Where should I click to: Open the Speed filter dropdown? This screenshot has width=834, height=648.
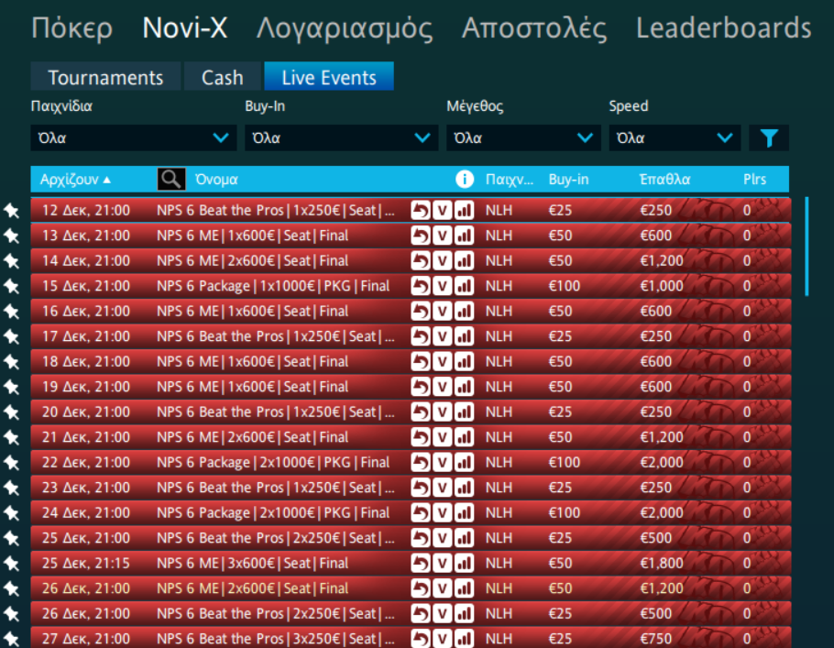pos(674,138)
